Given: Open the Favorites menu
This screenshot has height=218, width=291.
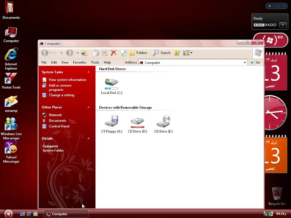Looking at the screenshot, I should pos(80,62).
